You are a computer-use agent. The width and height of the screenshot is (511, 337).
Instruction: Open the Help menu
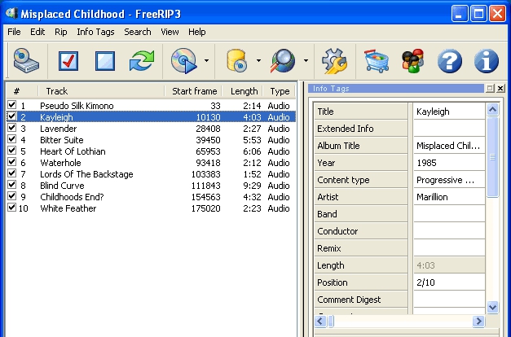(197, 32)
